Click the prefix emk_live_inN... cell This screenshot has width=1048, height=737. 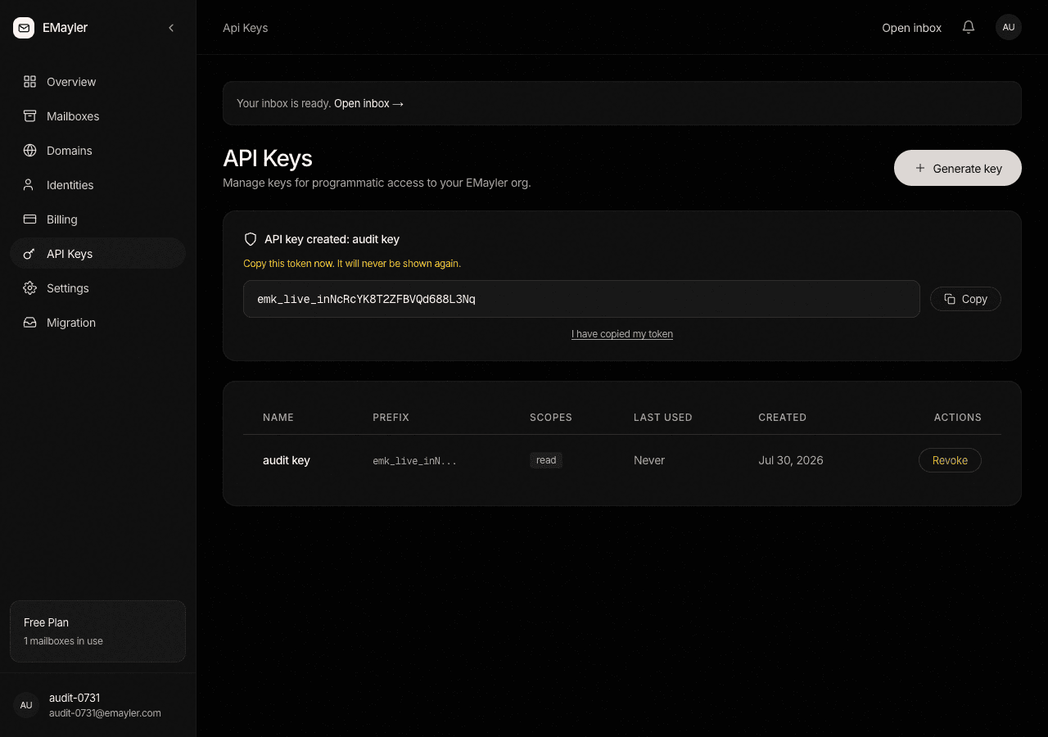pos(415,461)
